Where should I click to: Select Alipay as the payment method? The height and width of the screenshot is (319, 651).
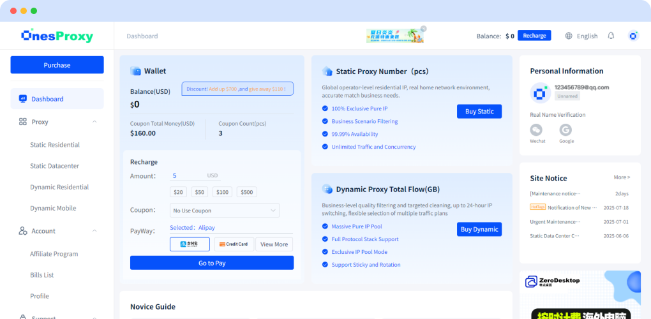pos(190,244)
